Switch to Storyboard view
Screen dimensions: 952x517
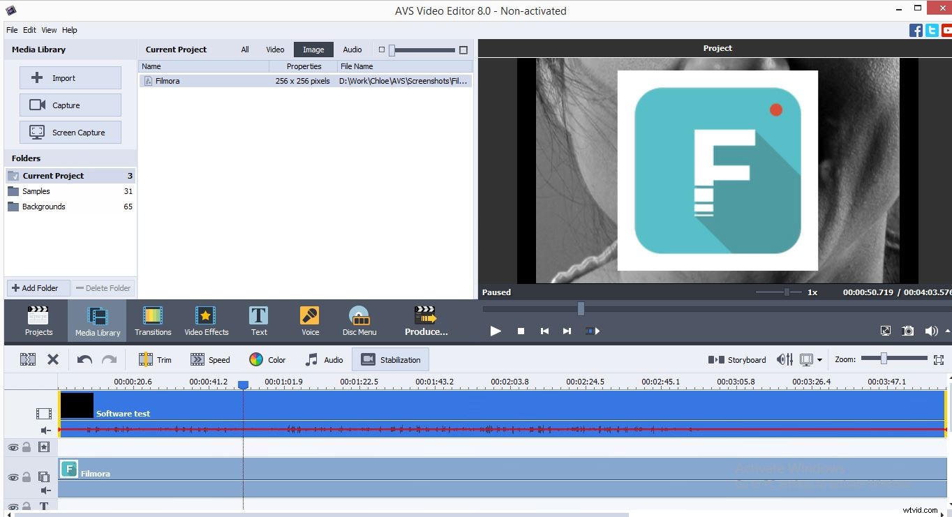click(736, 359)
